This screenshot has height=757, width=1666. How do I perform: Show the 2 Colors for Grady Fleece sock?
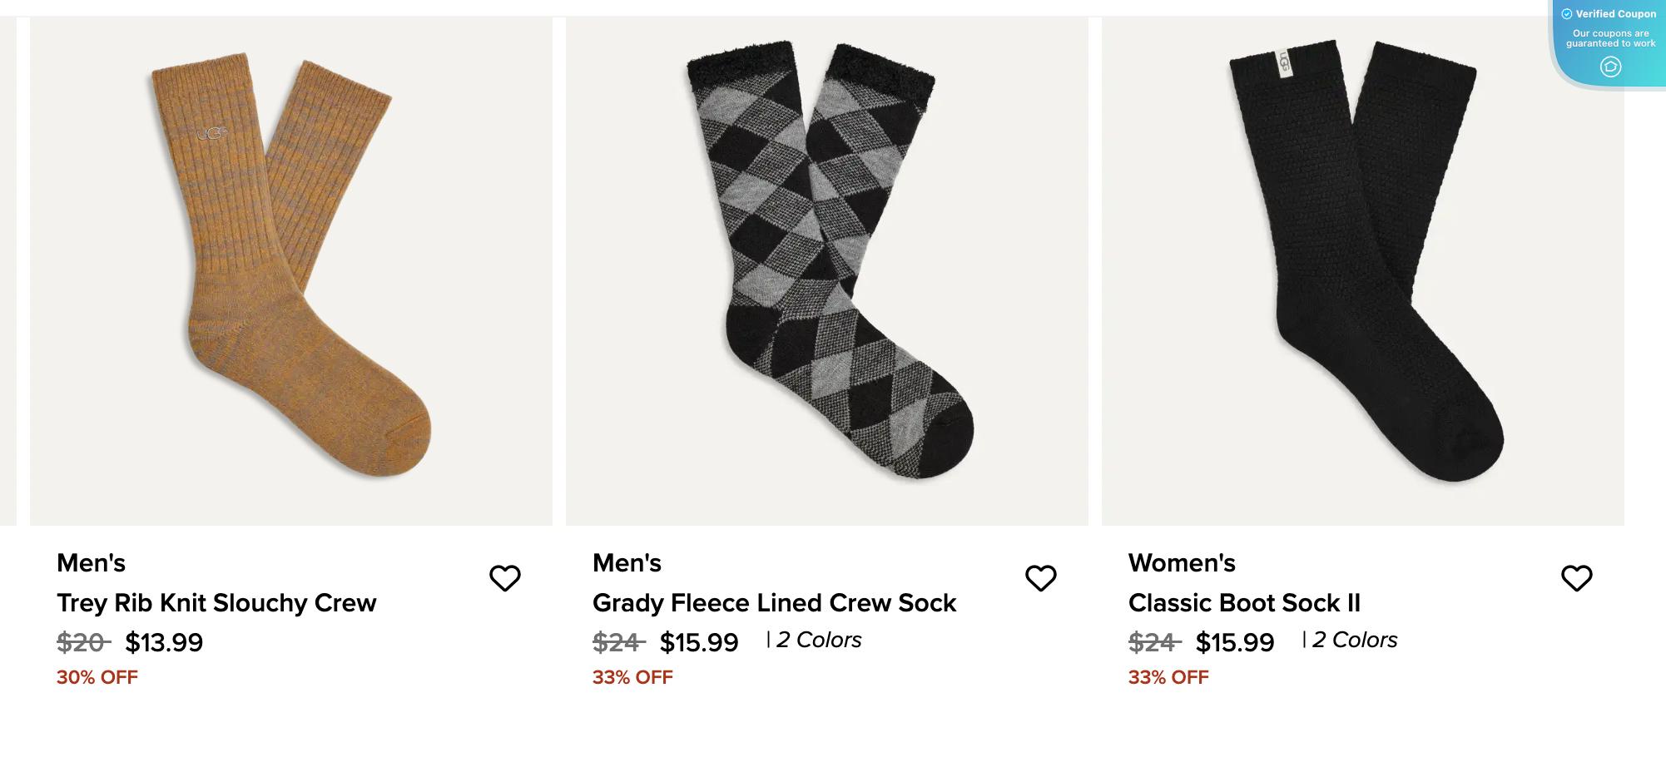[x=819, y=640]
